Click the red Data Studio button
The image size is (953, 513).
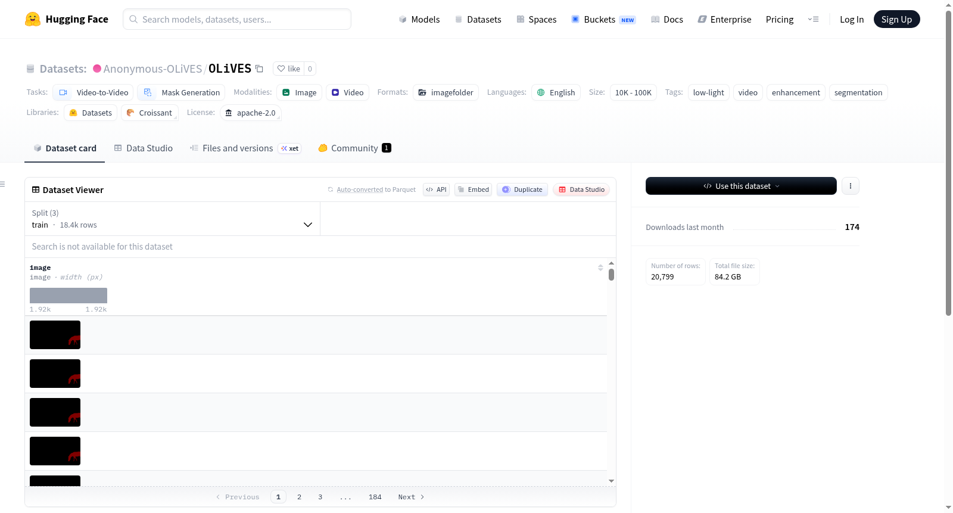tap(581, 189)
